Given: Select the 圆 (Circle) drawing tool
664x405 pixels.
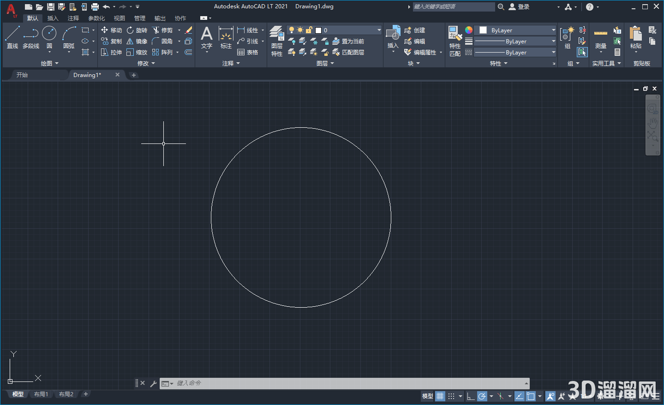Looking at the screenshot, I should pyautogui.click(x=49, y=33).
